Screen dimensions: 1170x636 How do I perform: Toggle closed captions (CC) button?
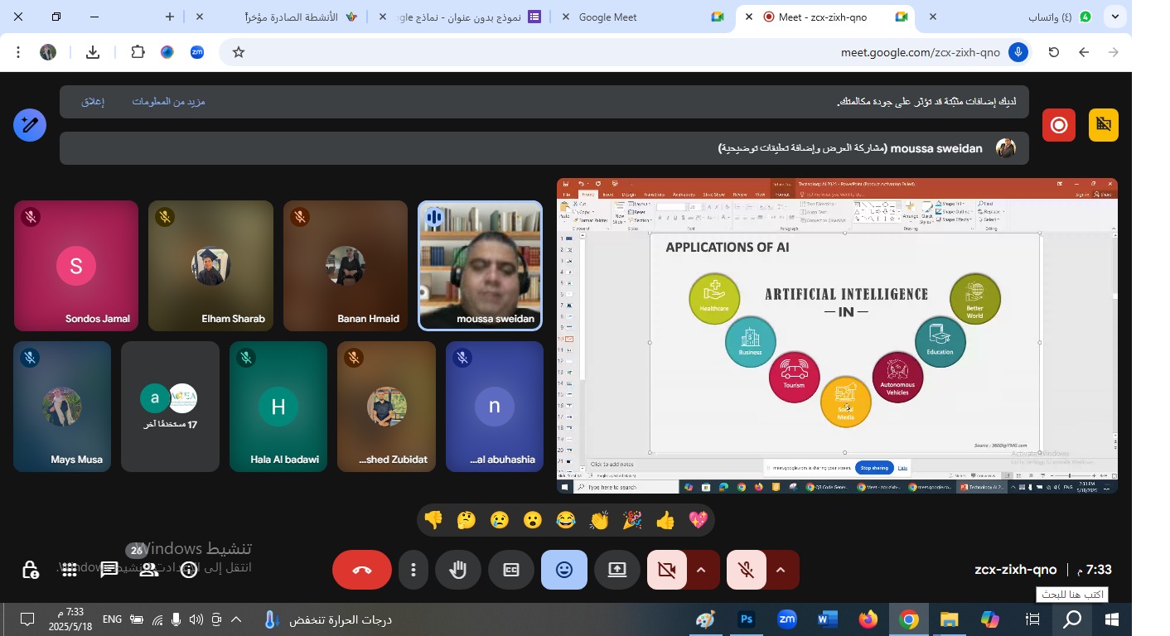(x=511, y=570)
